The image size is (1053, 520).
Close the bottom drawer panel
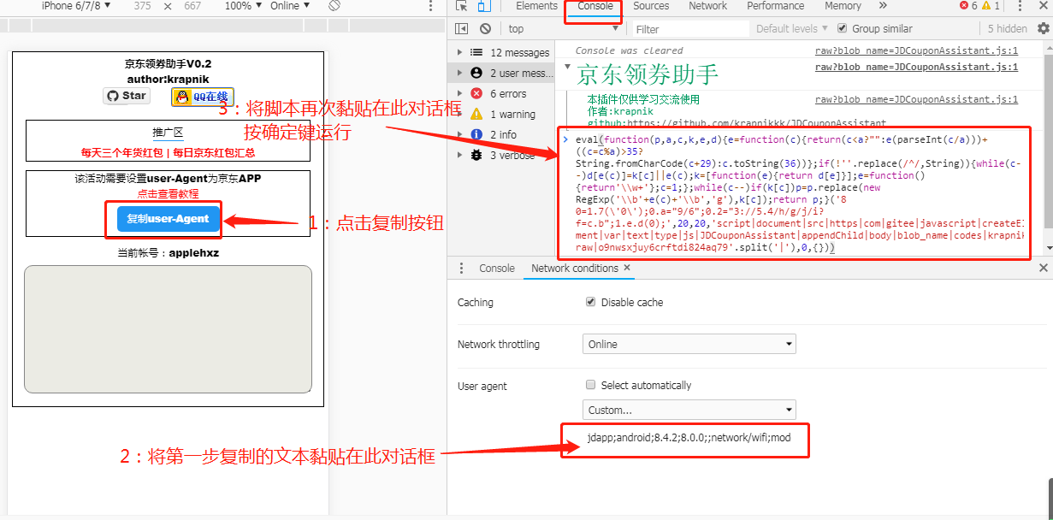click(x=1043, y=269)
